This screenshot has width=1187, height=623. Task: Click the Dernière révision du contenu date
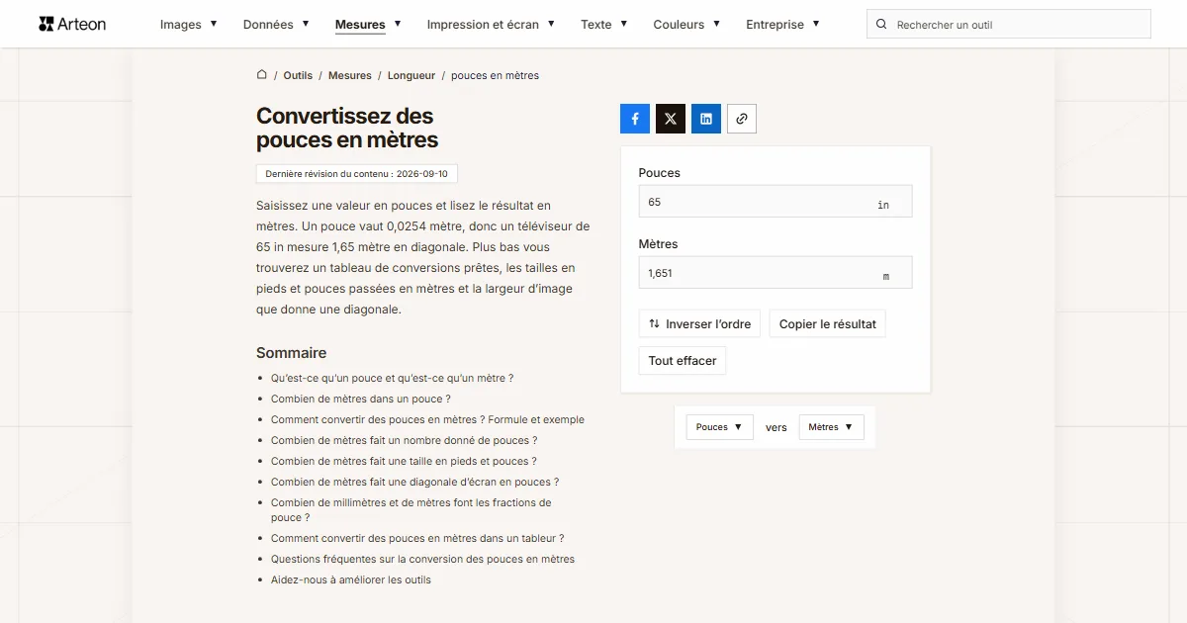click(356, 174)
